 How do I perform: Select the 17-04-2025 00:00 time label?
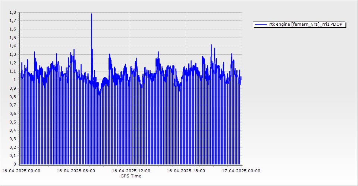point(241,171)
